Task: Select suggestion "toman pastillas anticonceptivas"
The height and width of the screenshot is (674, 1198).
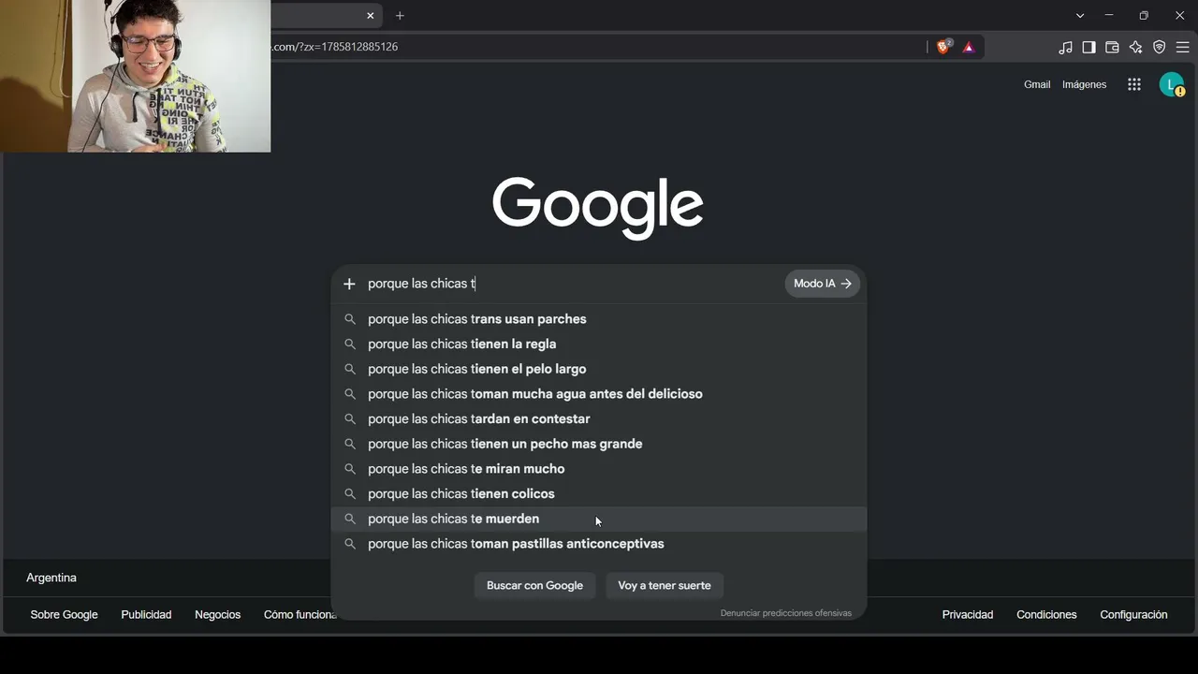Action: click(599, 544)
